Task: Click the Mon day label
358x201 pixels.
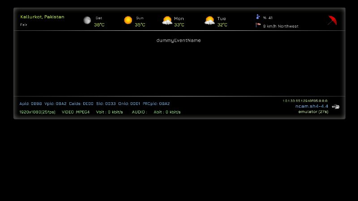Action: 179,19
